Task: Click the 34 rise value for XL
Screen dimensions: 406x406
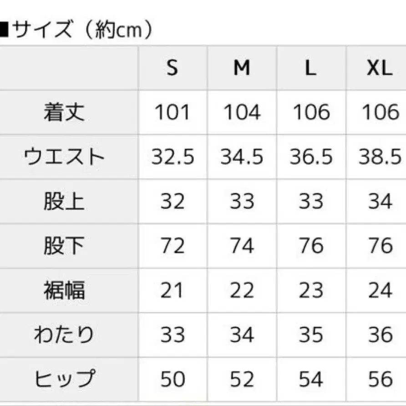Action: pyautogui.click(x=380, y=202)
